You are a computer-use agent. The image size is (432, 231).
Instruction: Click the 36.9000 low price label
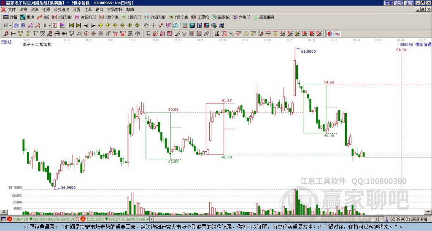coord(68,188)
